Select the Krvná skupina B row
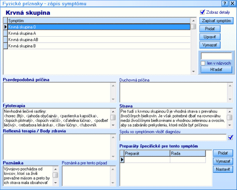Viewport: 237px width, 190px height. click(x=99, y=46)
